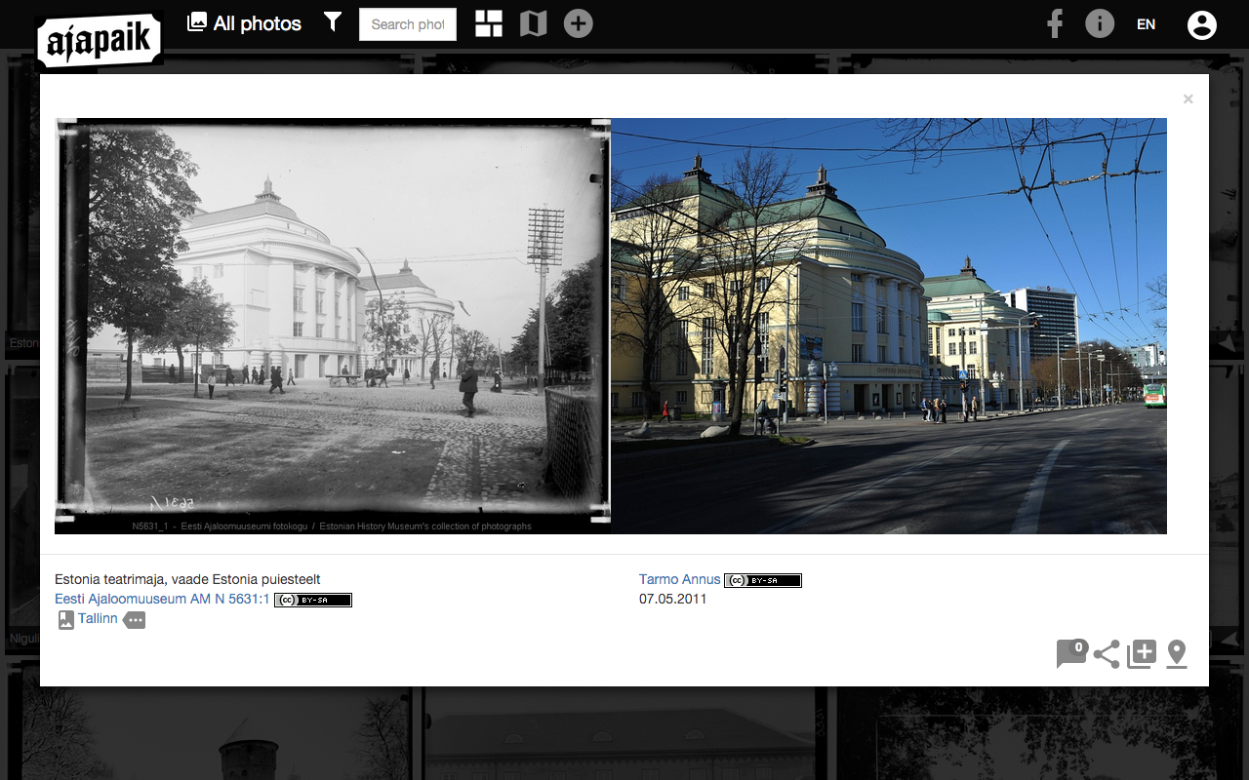Change language via EN selector

[1147, 24]
